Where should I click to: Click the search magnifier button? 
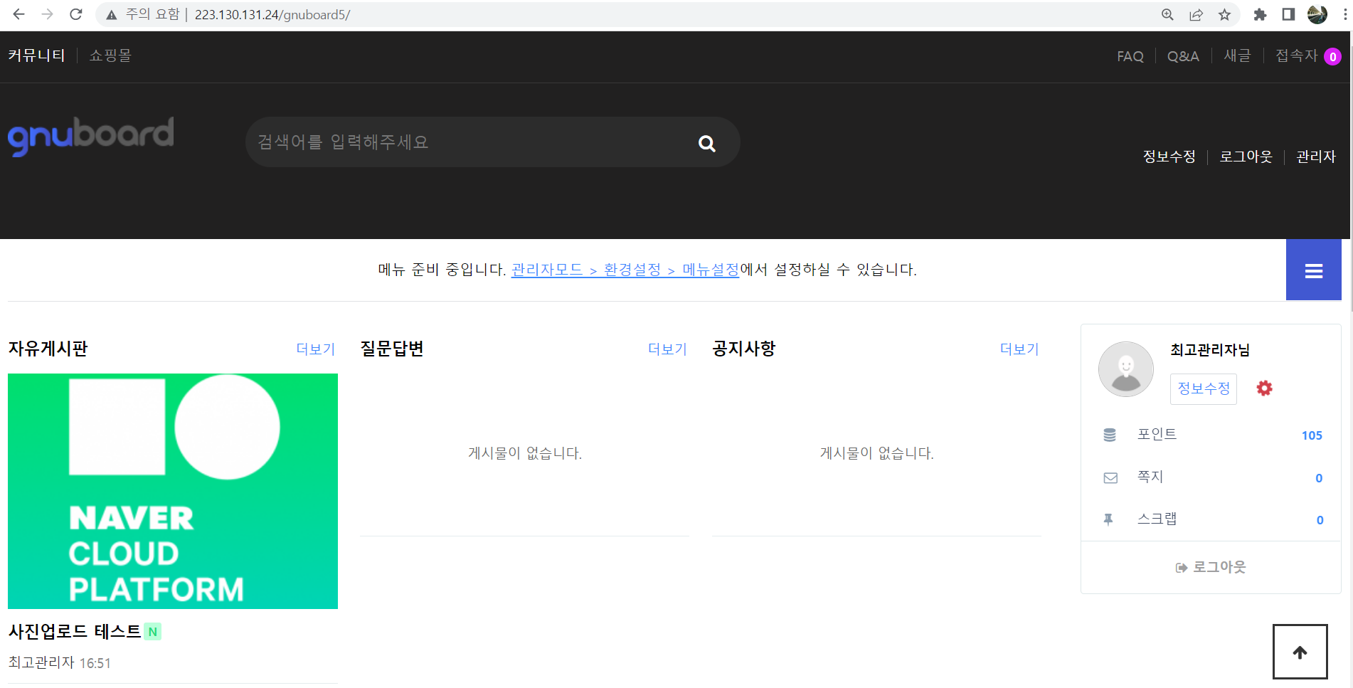pyautogui.click(x=707, y=143)
